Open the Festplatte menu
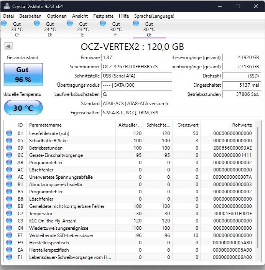 tap(103, 16)
